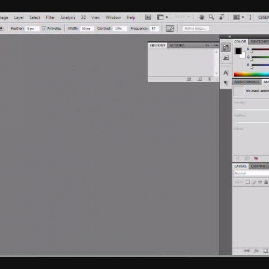The image size is (269, 269).
Task: Click the red icon at Masks panel bottom
Action: (x=256, y=158)
